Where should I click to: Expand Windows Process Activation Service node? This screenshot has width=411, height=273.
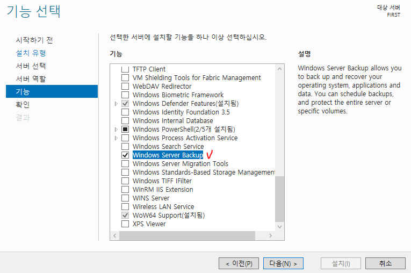tap(116, 138)
